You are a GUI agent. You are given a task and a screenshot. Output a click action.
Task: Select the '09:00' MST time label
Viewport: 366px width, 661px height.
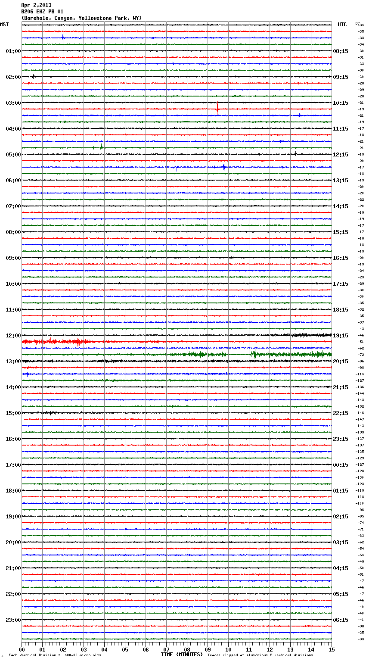(x=13, y=258)
